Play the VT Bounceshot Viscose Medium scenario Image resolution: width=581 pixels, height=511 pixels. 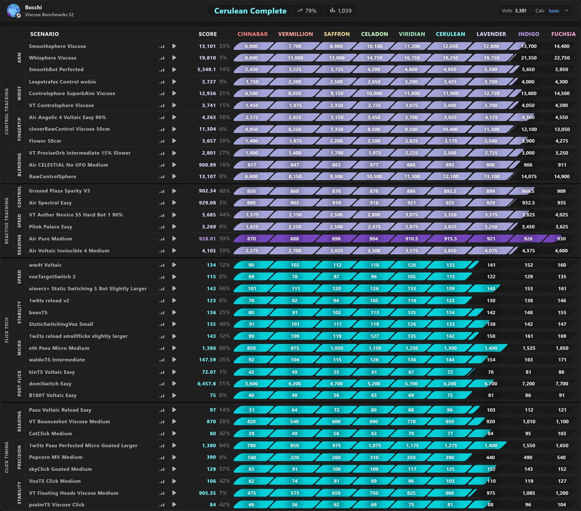[x=174, y=422]
